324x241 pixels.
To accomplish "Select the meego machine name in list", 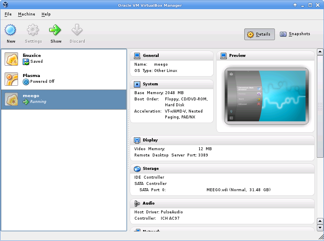I will (x=31, y=96).
